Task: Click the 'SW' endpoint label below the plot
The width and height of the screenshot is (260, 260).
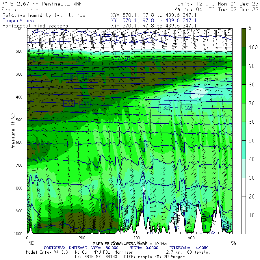Action: pos(234,243)
